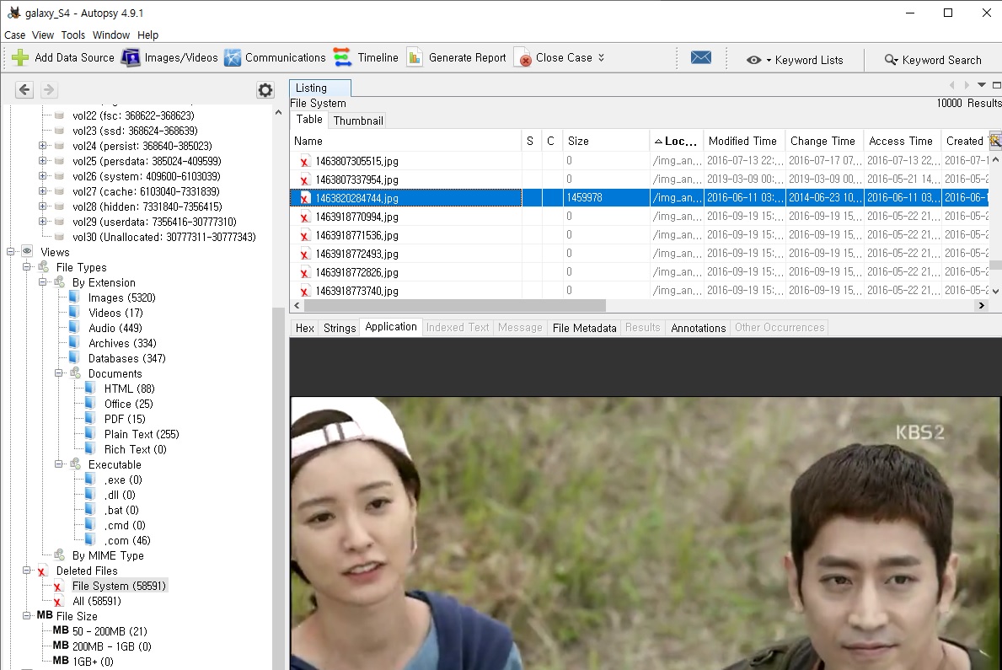Click the Close Case button
The image size is (1002, 670).
point(555,58)
